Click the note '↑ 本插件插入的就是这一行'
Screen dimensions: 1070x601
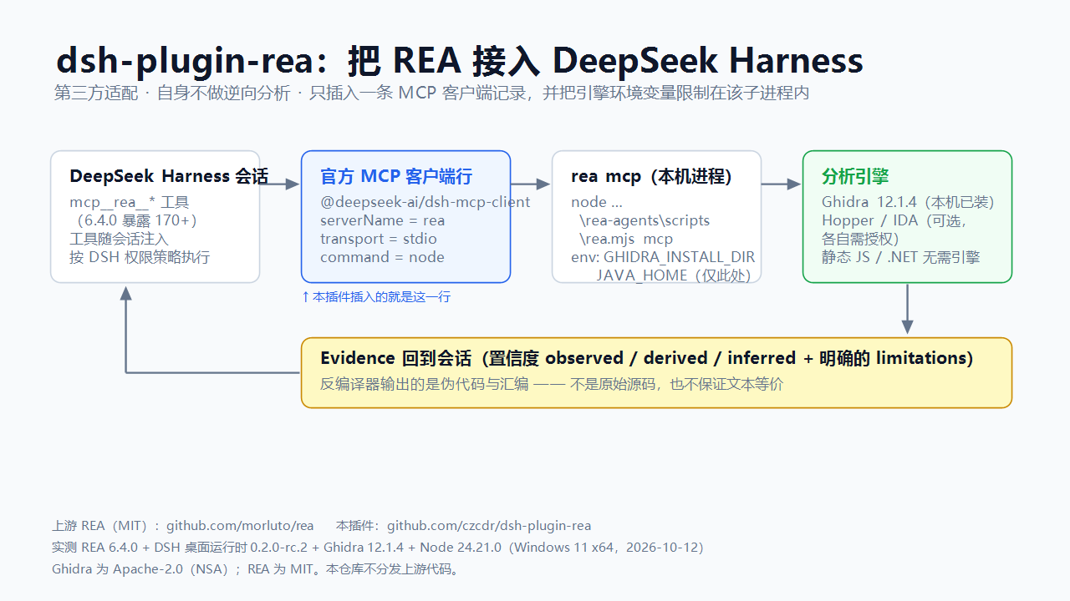(x=376, y=296)
